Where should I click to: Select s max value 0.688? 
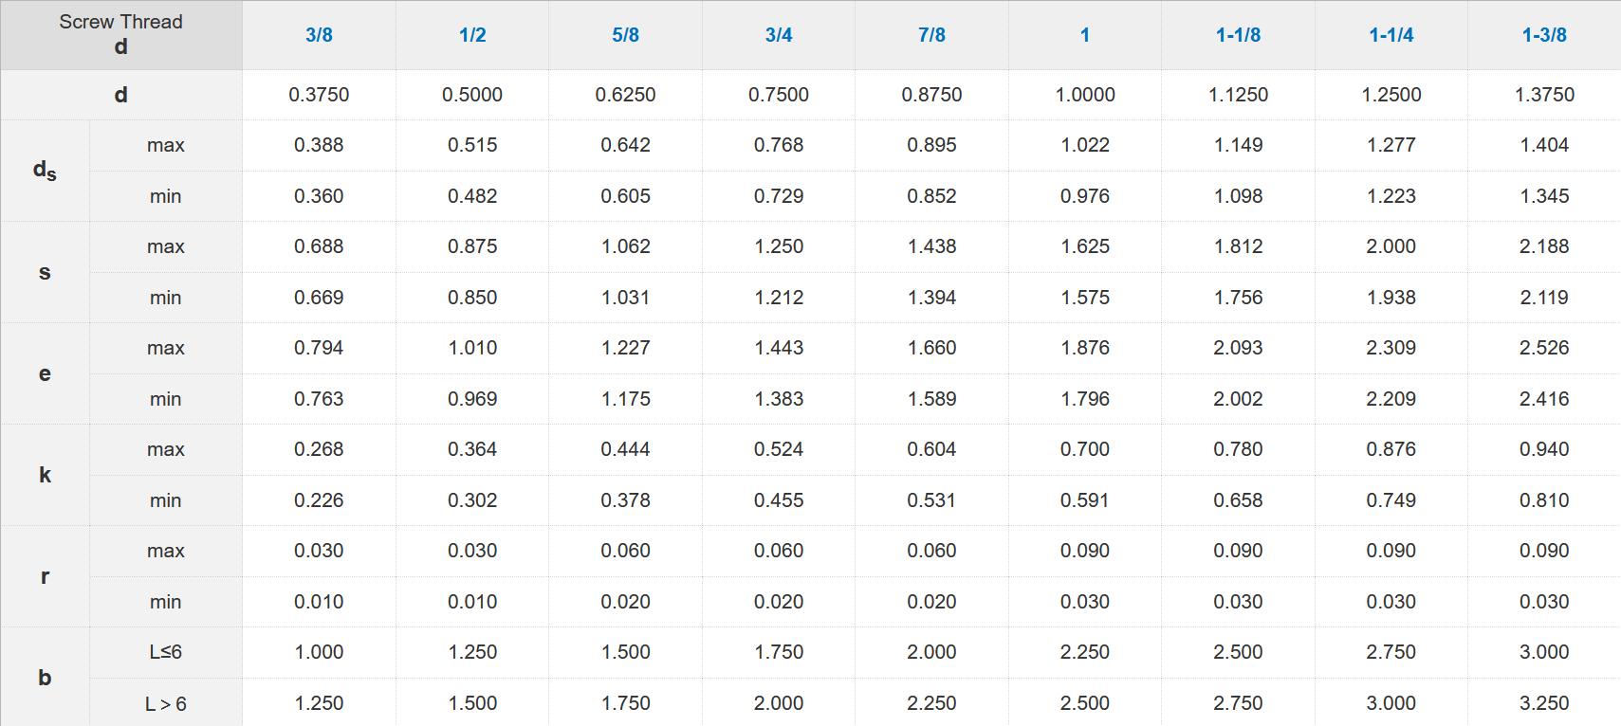click(x=319, y=246)
